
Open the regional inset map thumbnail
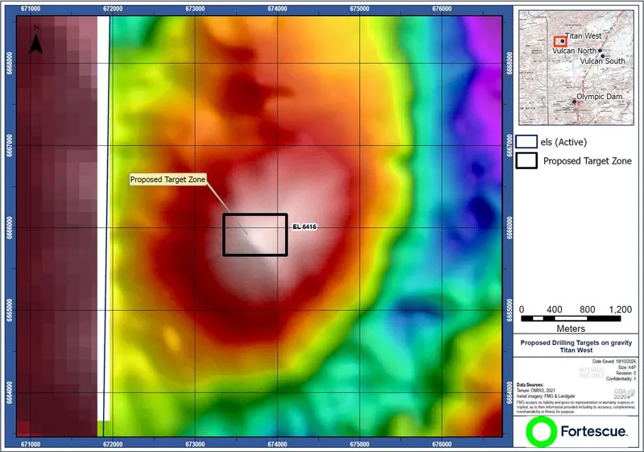pos(576,68)
